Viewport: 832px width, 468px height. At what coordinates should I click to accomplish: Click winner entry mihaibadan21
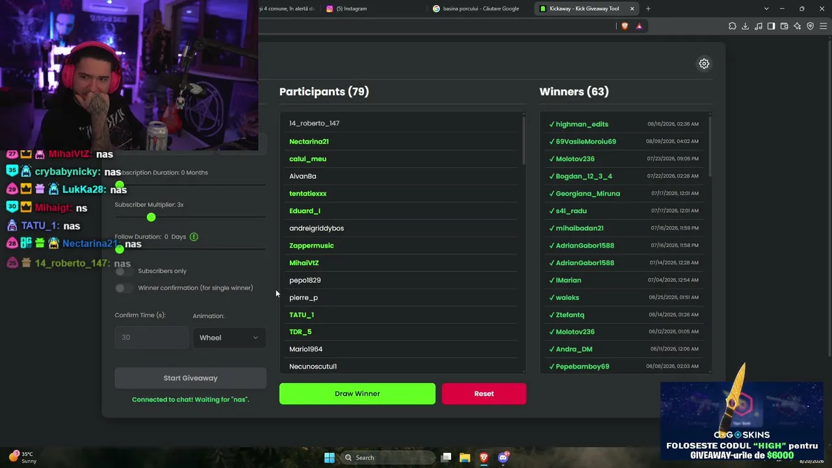click(x=580, y=228)
